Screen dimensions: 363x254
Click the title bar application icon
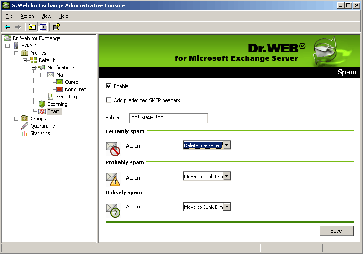pyautogui.click(x=5, y=5)
